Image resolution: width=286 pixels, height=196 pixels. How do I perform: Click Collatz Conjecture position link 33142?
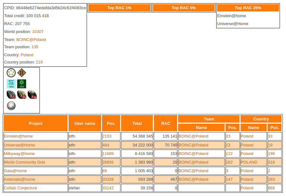pyautogui.click(x=108, y=188)
